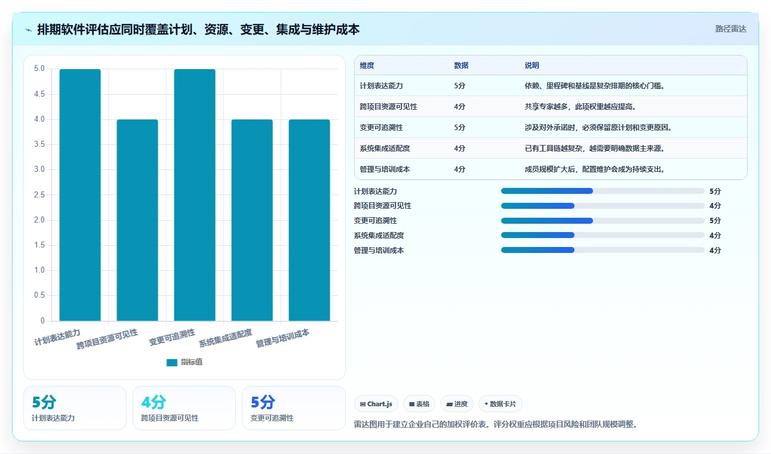Click the 说明 column header
Screen dimensions: 771x454
[x=532, y=66]
